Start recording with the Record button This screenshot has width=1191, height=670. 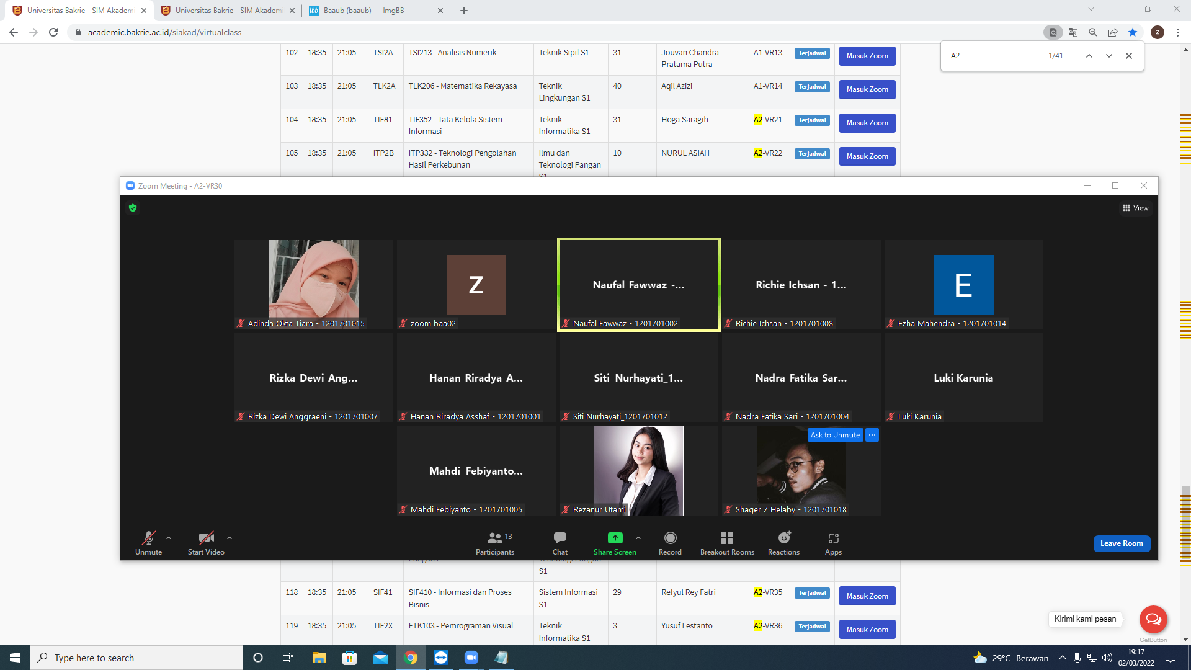(670, 543)
